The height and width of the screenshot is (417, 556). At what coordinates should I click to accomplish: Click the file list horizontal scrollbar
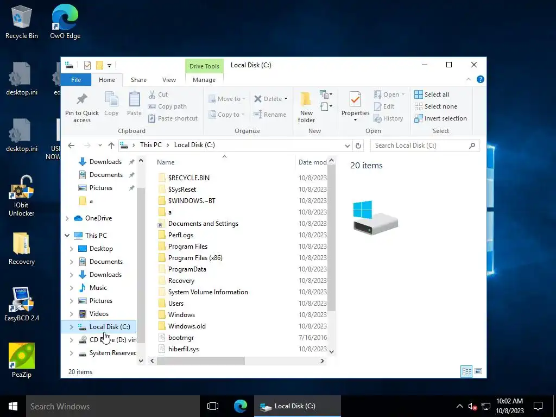pos(201,361)
